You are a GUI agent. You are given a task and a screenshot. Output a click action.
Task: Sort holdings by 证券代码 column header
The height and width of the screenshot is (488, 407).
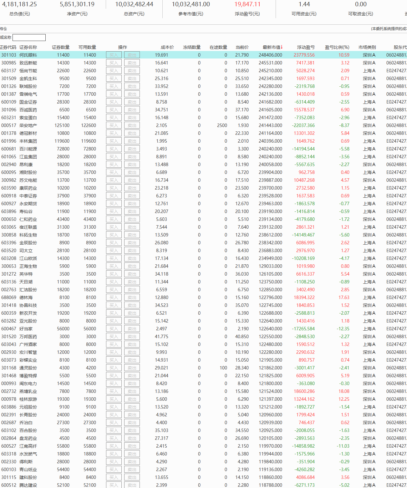pyautogui.click(x=8, y=47)
